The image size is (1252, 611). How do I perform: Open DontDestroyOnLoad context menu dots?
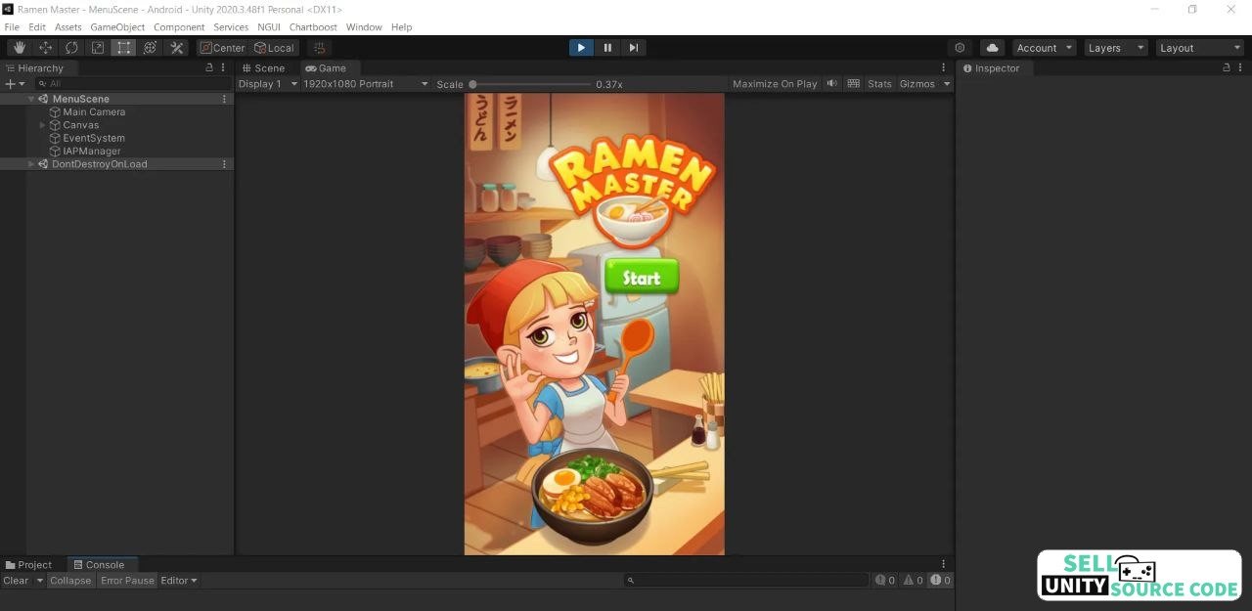tap(224, 164)
